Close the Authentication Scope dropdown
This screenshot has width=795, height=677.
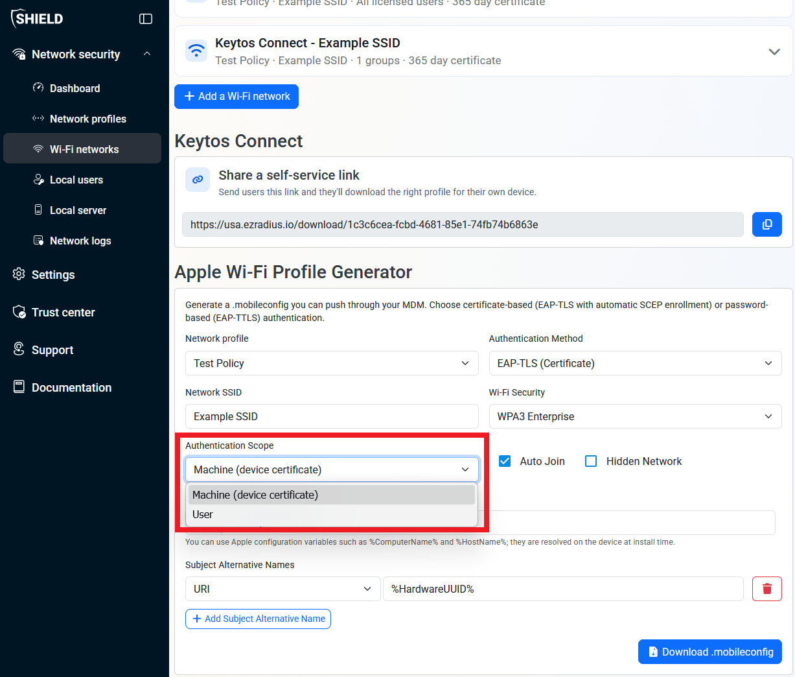click(332, 469)
